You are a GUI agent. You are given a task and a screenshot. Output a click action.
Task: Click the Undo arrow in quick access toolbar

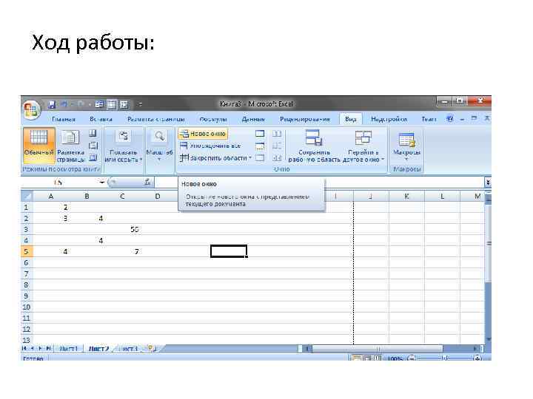64,104
